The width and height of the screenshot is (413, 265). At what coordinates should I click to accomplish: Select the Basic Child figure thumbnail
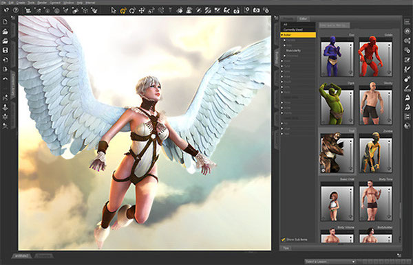[x=337, y=201]
